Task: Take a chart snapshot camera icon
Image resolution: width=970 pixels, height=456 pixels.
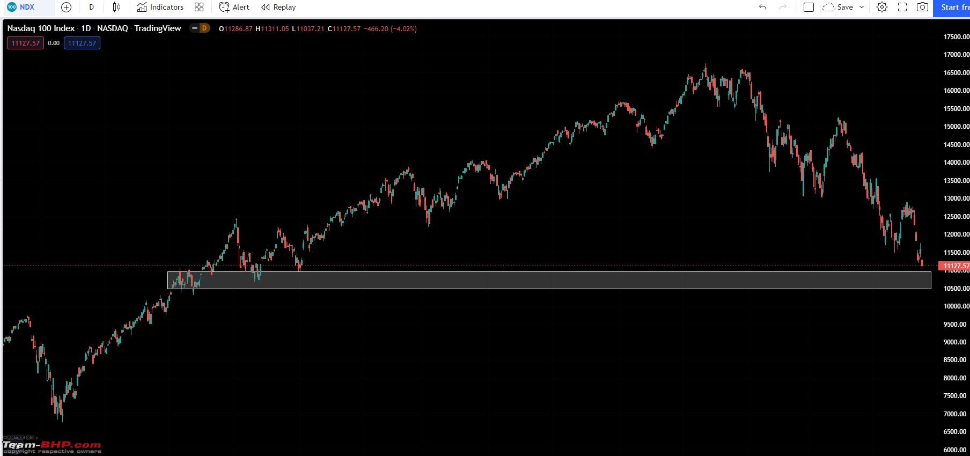Action: 922,7
